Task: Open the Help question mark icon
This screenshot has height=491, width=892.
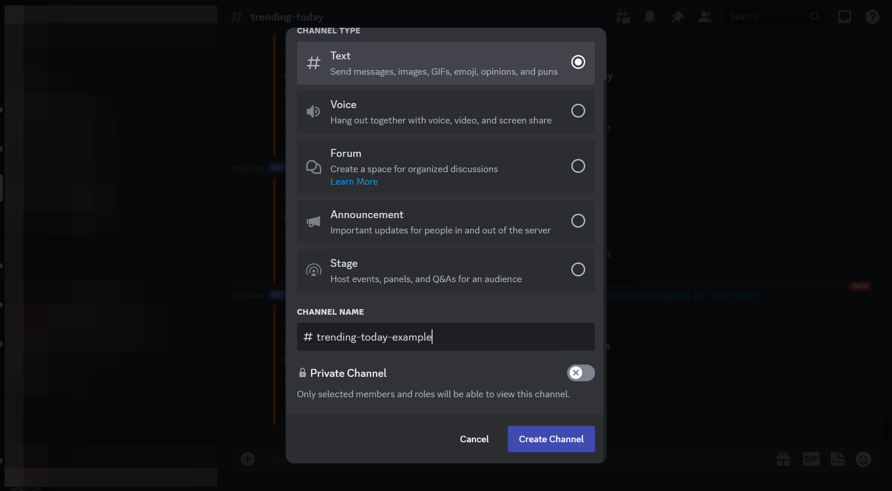Action: click(x=872, y=17)
